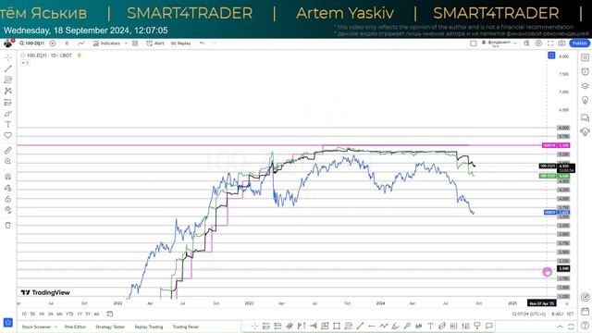Switch to the Strategy Tester tab
The height and width of the screenshot is (333, 592).
110,327
